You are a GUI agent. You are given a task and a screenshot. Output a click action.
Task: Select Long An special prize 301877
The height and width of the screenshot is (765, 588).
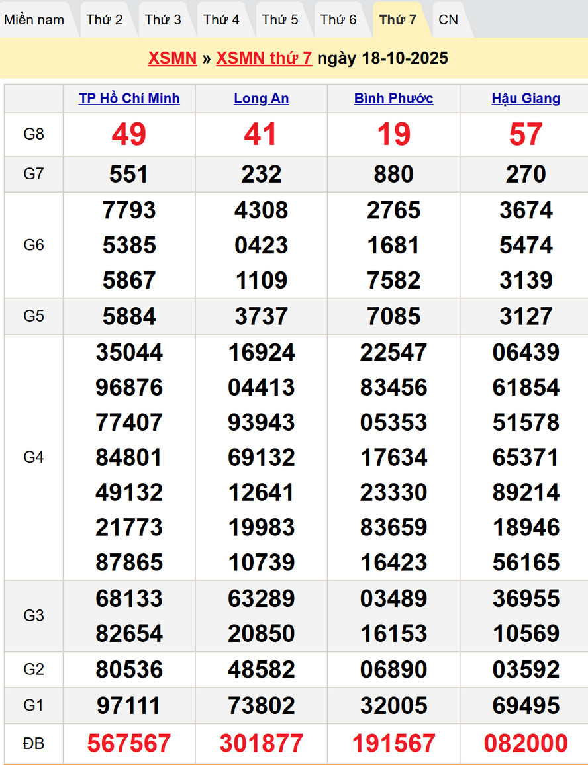(262, 743)
